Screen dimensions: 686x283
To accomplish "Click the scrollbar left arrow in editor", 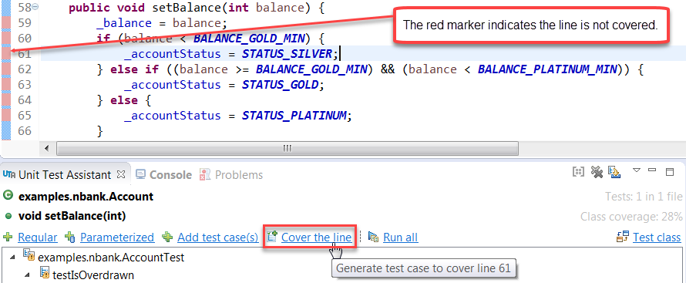I will 47,148.
